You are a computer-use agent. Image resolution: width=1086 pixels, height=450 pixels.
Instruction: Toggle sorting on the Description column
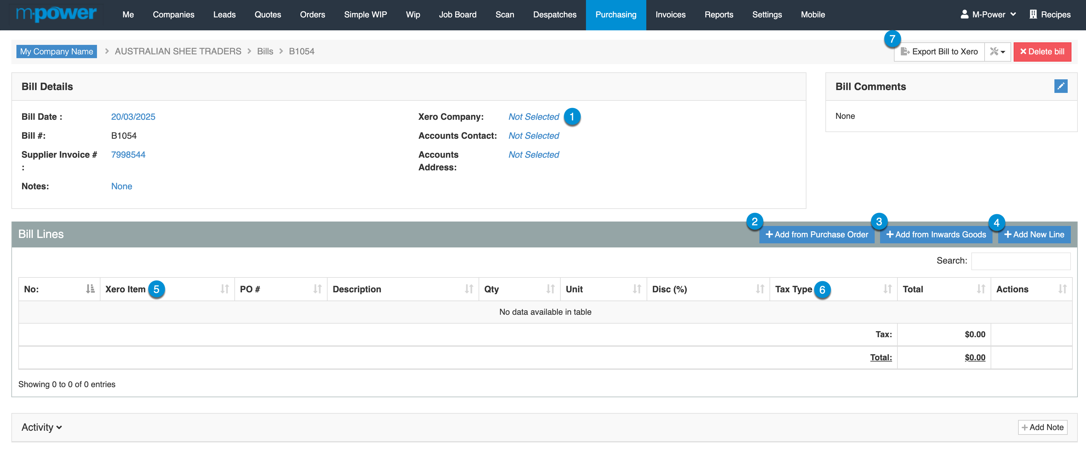pyautogui.click(x=469, y=289)
